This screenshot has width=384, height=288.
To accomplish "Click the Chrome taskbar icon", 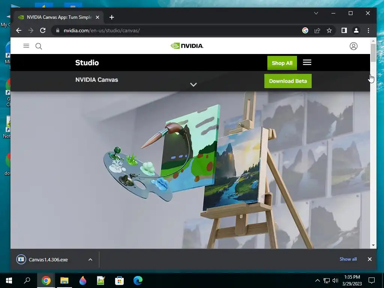I will tap(46, 280).
